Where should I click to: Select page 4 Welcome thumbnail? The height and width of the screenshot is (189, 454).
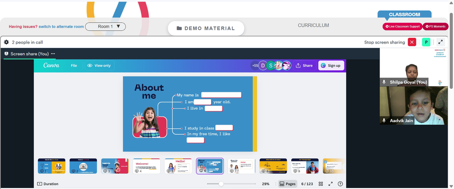[x=147, y=166]
